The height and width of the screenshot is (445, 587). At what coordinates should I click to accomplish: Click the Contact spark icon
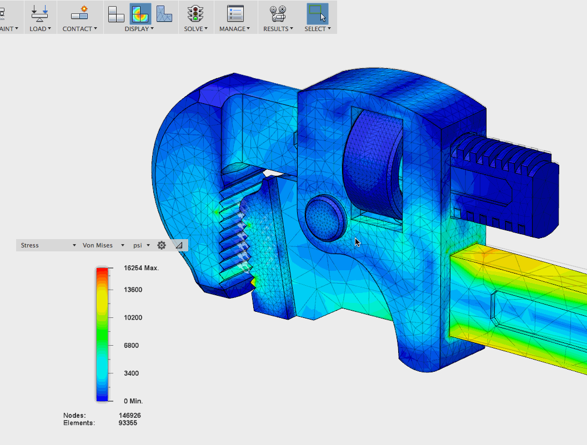tap(79, 13)
